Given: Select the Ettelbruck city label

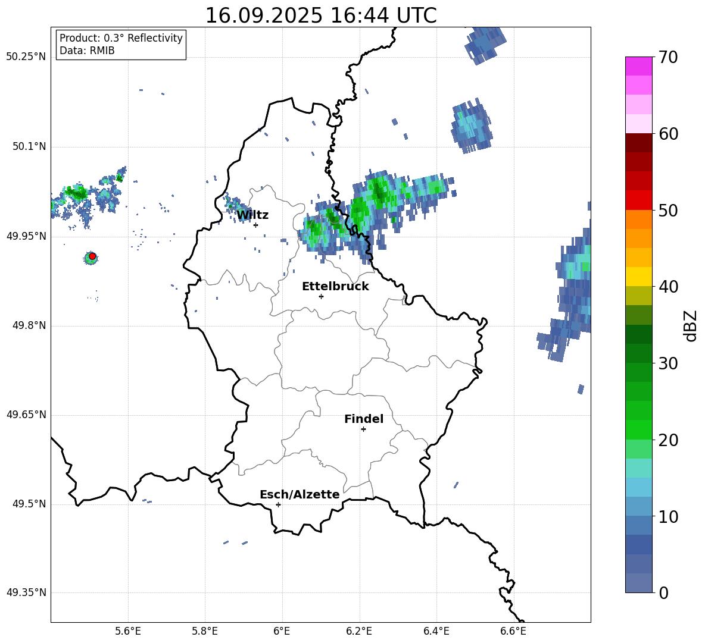Looking at the screenshot, I should click(335, 287).
